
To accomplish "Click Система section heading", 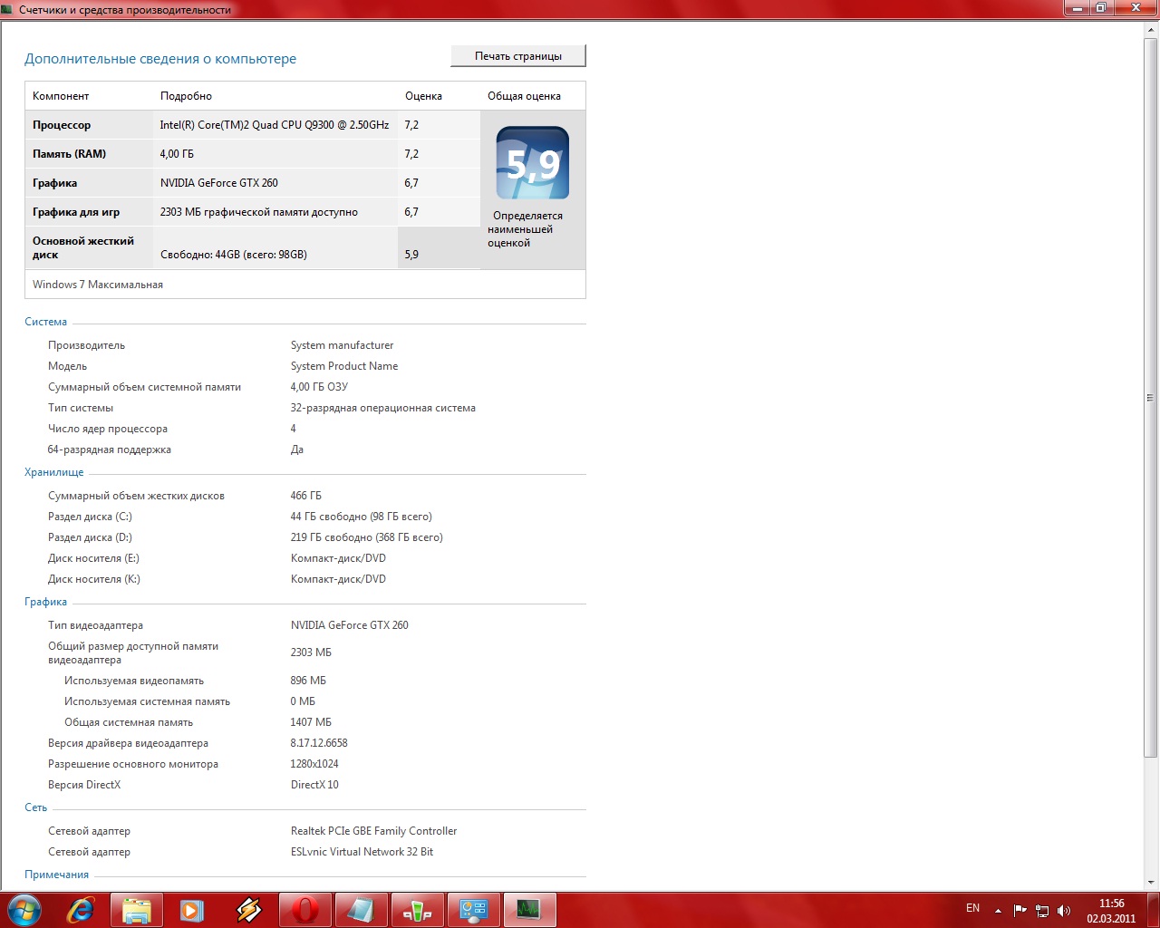I will pos(45,322).
